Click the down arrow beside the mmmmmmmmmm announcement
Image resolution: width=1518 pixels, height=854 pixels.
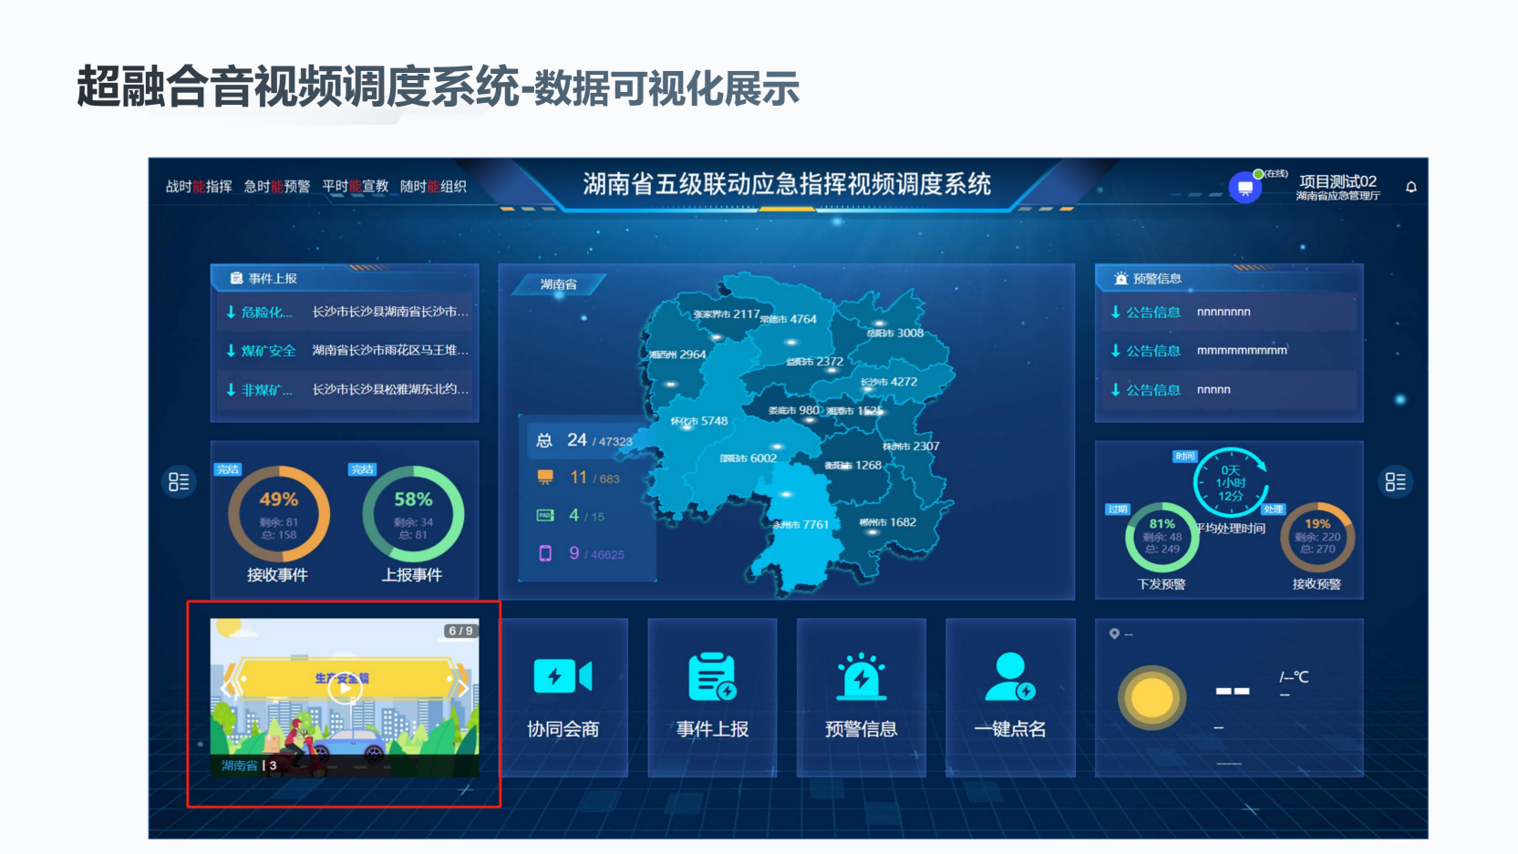pyautogui.click(x=1115, y=350)
